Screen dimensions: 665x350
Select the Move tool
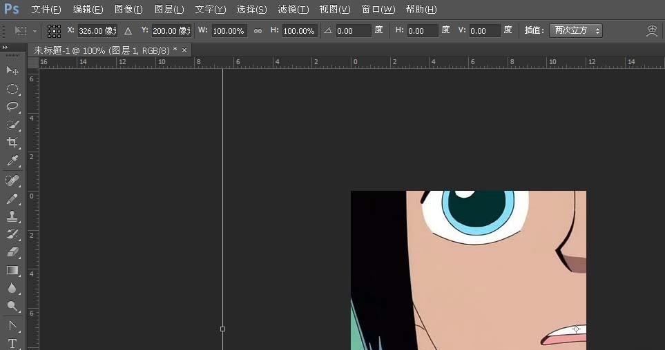pos(12,70)
